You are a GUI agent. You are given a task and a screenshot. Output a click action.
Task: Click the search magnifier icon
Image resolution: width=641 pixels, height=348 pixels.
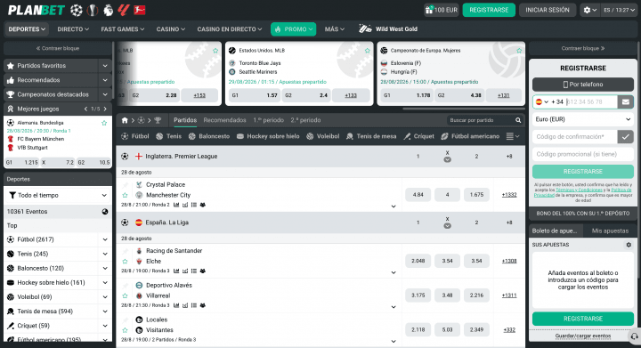pos(518,120)
